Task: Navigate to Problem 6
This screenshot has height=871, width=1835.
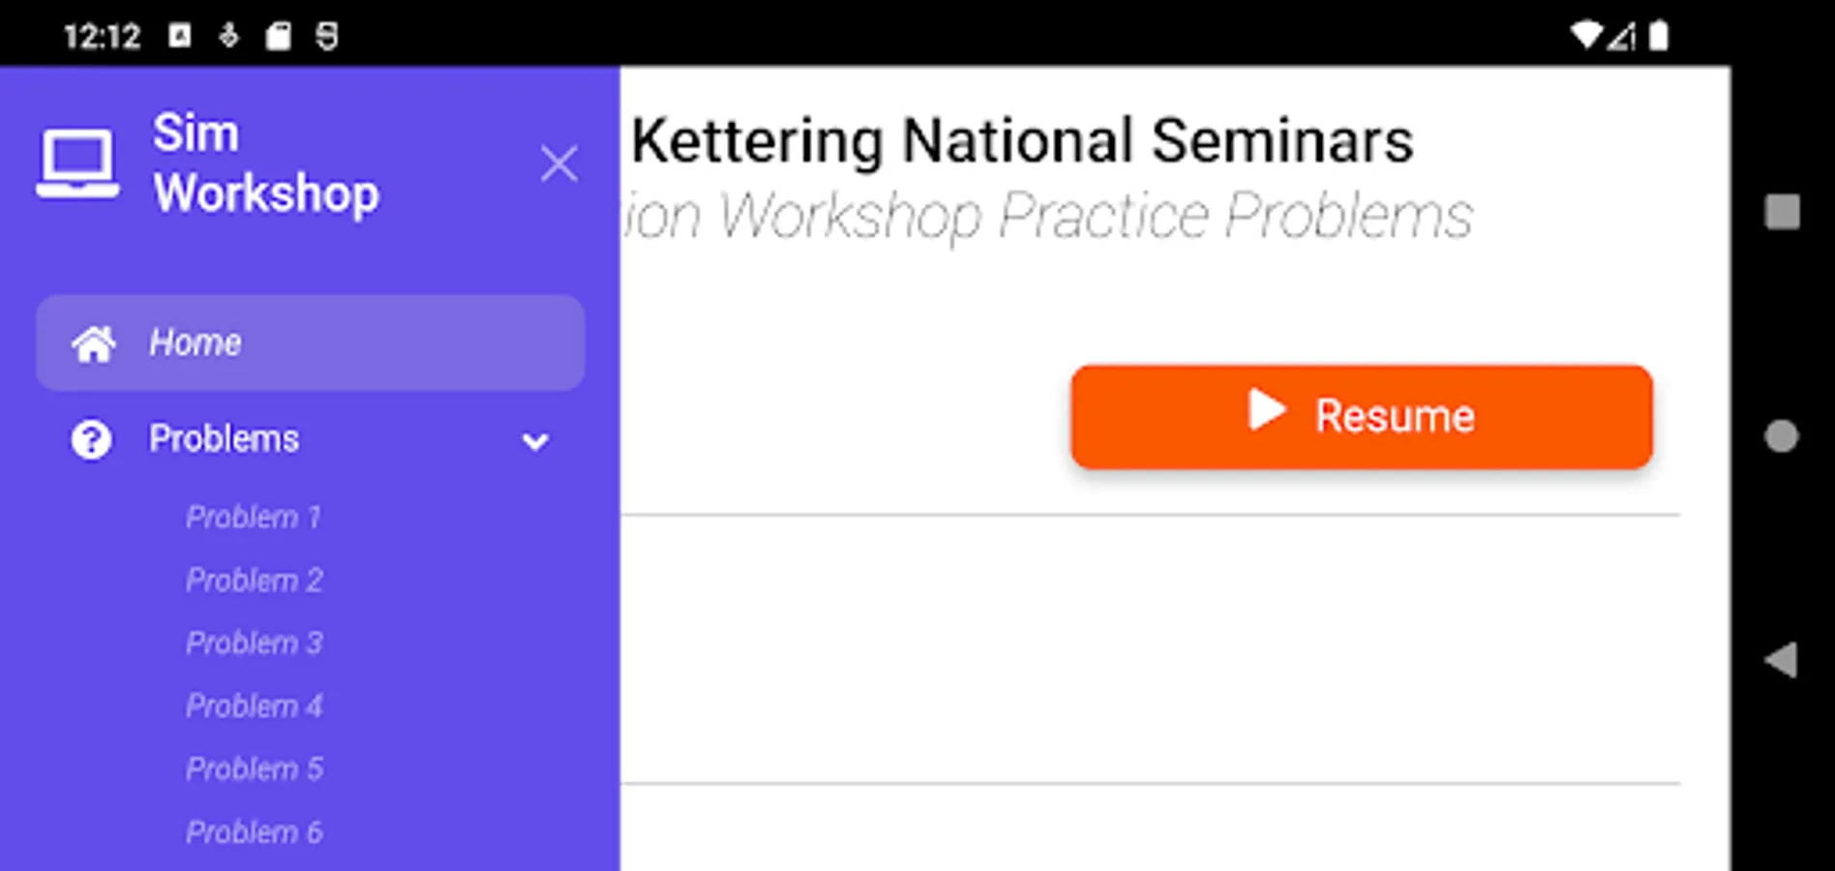Action: tap(255, 832)
